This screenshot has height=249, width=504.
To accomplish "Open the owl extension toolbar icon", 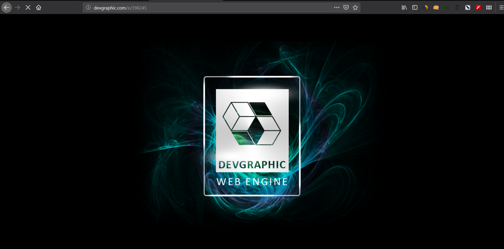I will tap(457, 7).
